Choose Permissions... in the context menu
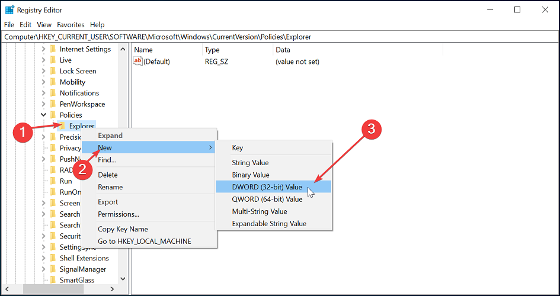This screenshot has height=296, width=560. (x=149, y=214)
